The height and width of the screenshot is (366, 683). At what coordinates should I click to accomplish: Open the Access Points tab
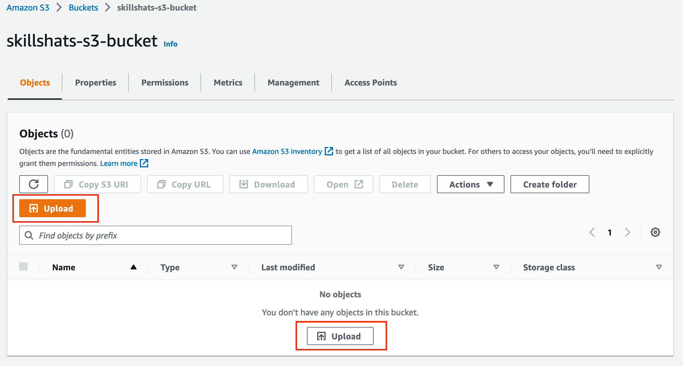click(x=371, y=82)
